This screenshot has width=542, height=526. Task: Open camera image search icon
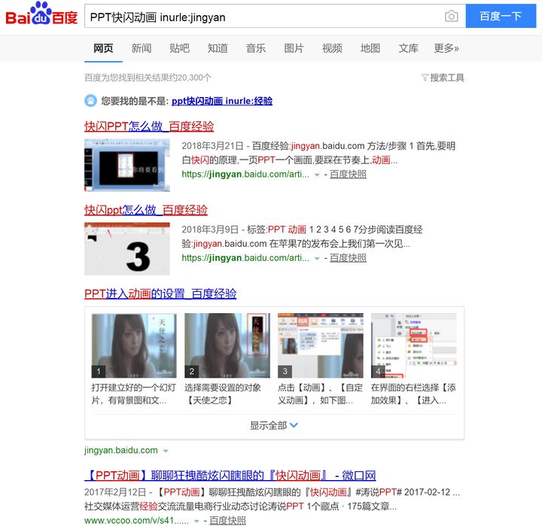[x=451, y=17]
